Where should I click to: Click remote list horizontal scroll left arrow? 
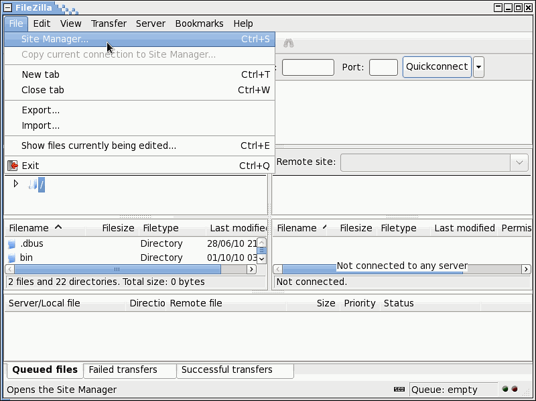click(x=278, y=269)
